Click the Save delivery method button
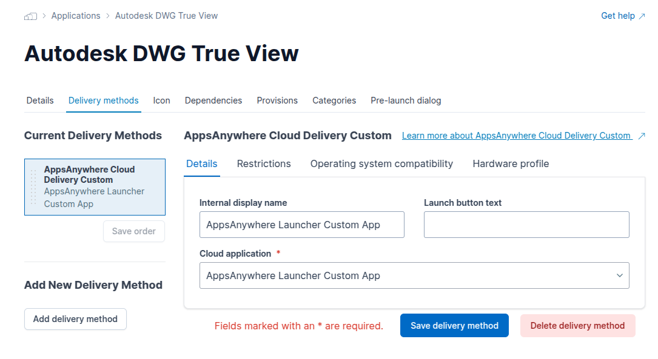Viewport: 658px width, 359px height. pyautogui.click(x=454, y=326)
